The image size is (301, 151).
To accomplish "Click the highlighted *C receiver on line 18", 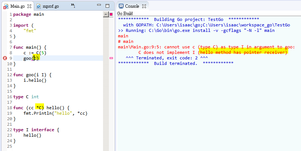I will tap(40, 108).
